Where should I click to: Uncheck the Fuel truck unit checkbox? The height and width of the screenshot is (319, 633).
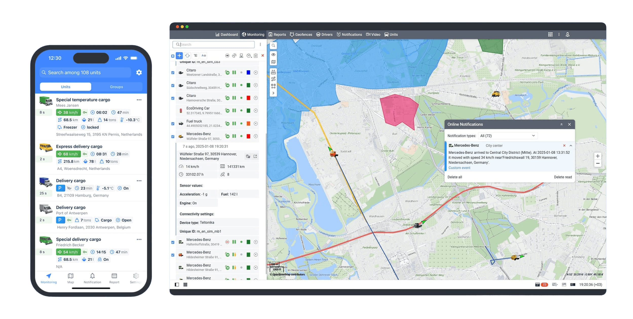pyautogui.click(x=173, y=124)
